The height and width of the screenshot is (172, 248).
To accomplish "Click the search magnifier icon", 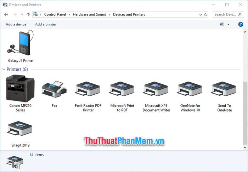I will click(240, 14).
